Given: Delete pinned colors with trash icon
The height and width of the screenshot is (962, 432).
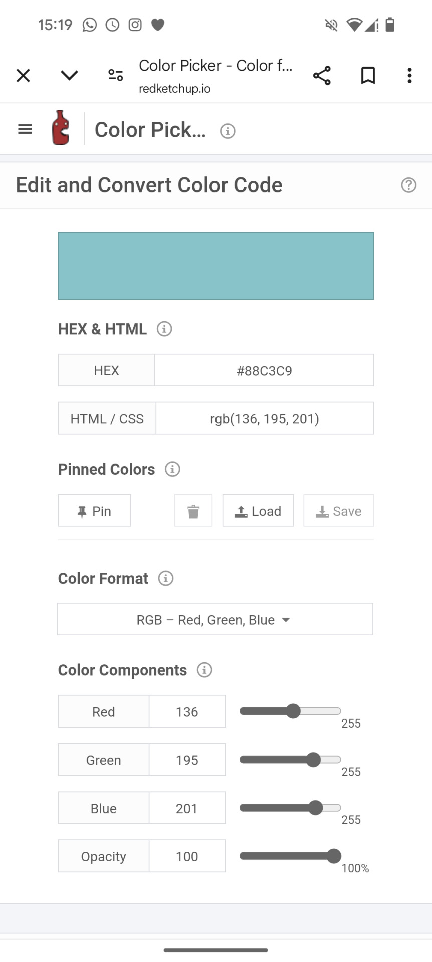Looking at the screenshot, I should (193, 511).
